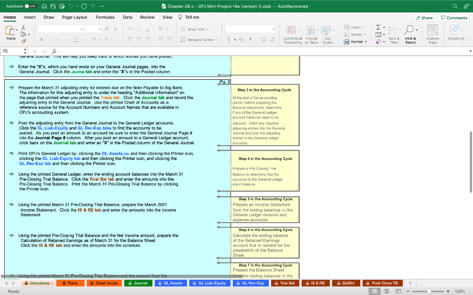473x295 pixels.
Task: Open the Font Color dropdown arrow
Action: (x=112, y=39)
